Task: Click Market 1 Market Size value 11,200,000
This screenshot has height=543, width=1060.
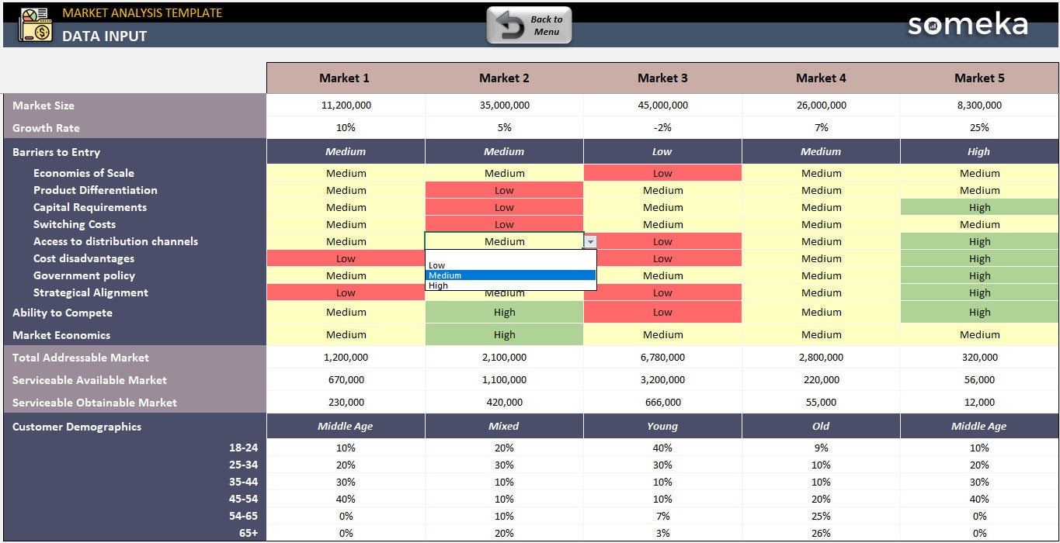Action: [x=346, y=105]
